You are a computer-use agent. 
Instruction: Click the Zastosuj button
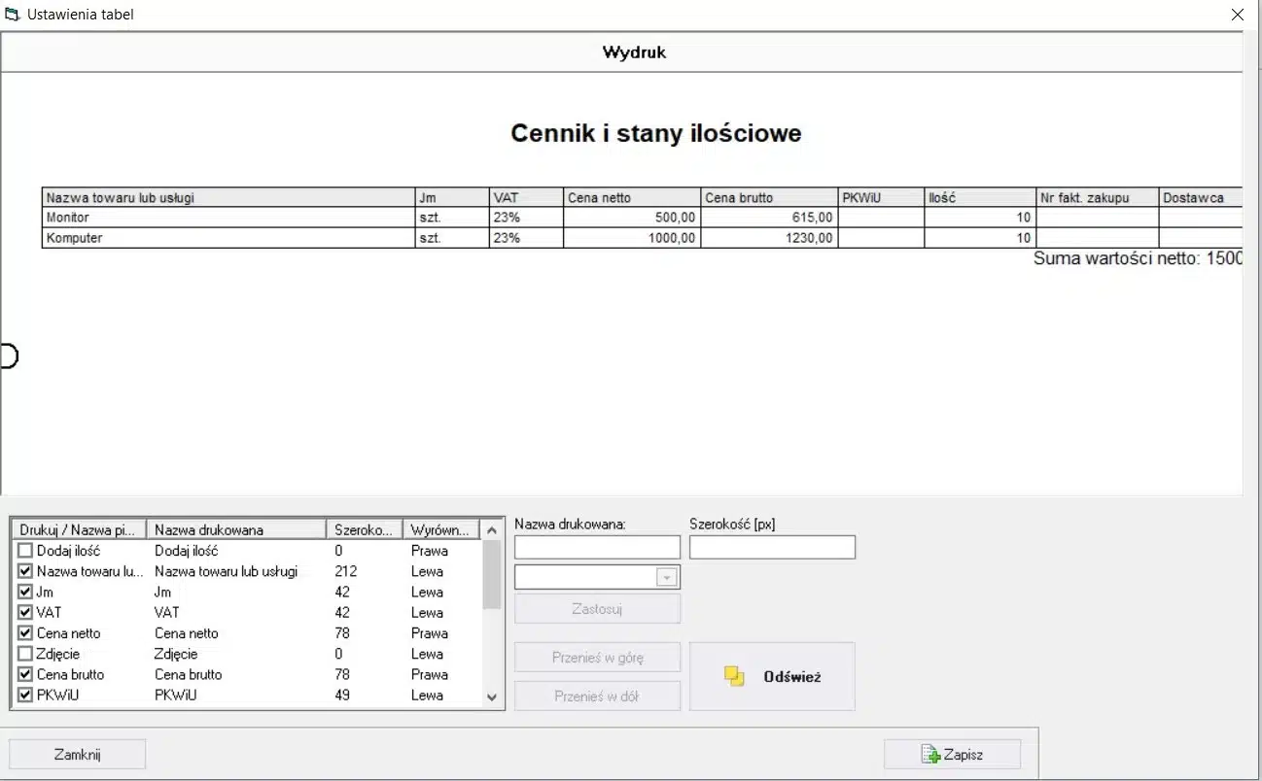597,609
